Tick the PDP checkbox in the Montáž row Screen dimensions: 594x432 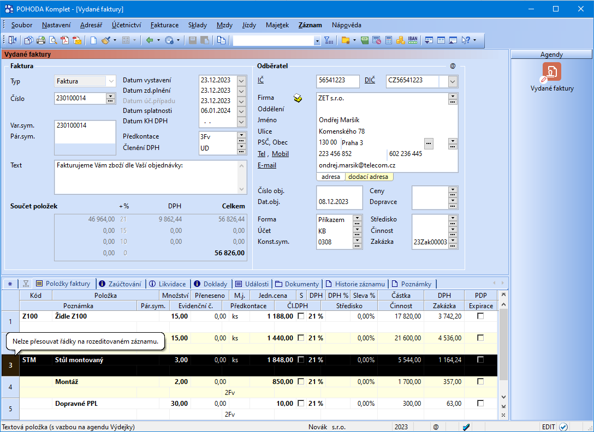coord(480,382)
